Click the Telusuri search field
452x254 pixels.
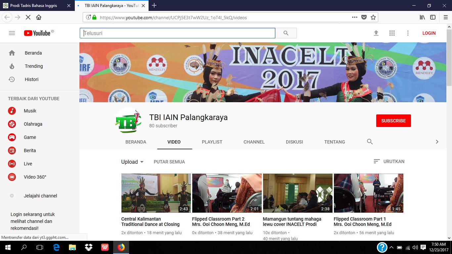pyautogui.click(x=177, y=33)
